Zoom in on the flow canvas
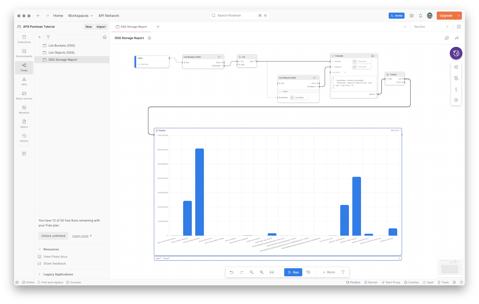This screenshot has width=479, height=304. [262, 272]
